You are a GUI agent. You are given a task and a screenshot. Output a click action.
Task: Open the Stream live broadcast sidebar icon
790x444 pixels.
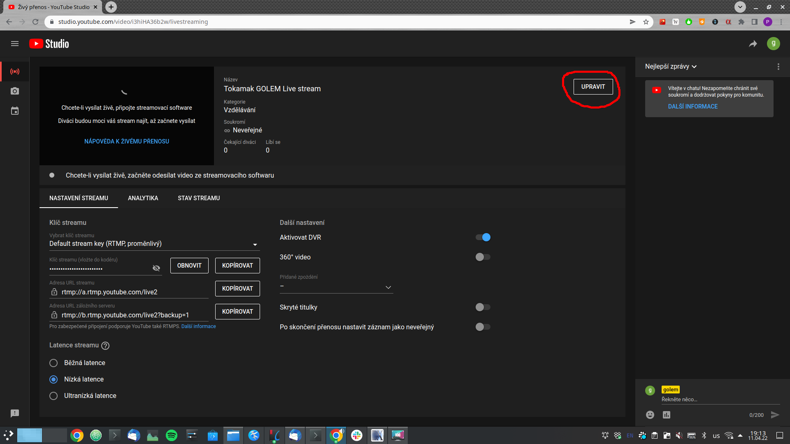(15, 72)
